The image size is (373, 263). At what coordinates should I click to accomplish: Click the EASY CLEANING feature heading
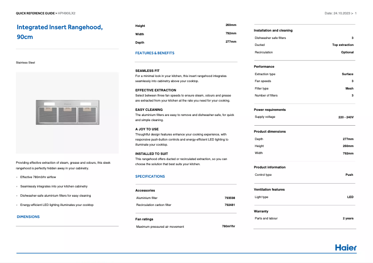(149, 109)
